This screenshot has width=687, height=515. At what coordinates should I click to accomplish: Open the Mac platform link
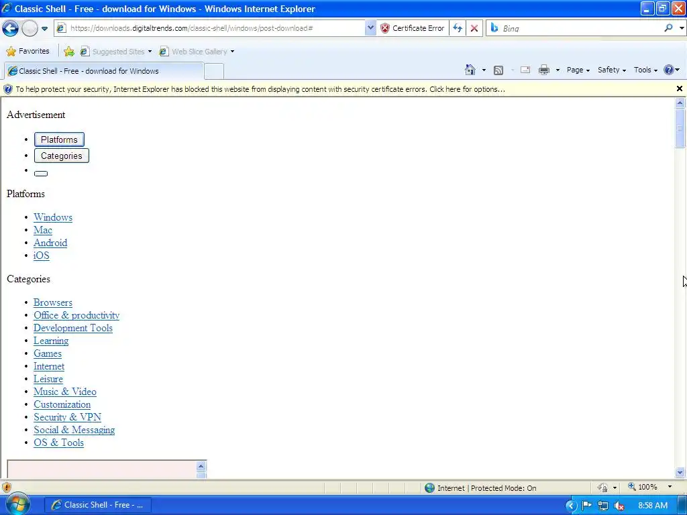click(x=43, y=230)
